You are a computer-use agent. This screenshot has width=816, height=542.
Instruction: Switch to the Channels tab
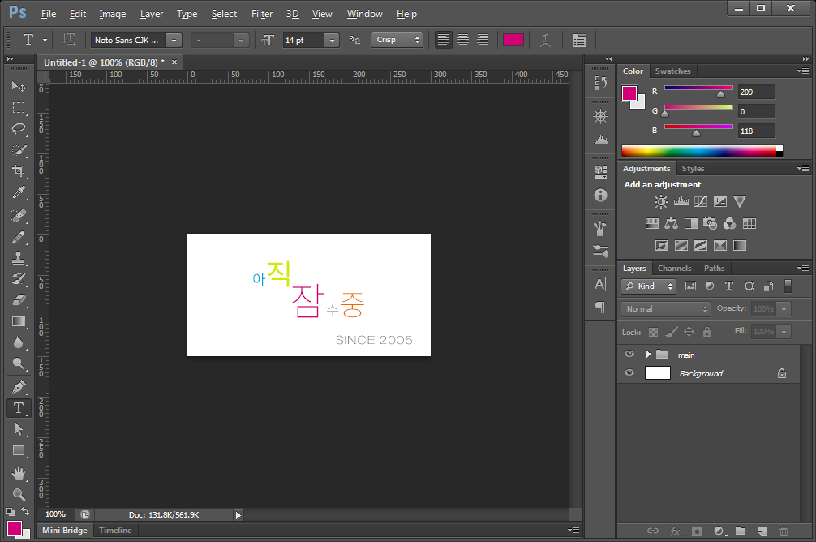pos(674,269)
